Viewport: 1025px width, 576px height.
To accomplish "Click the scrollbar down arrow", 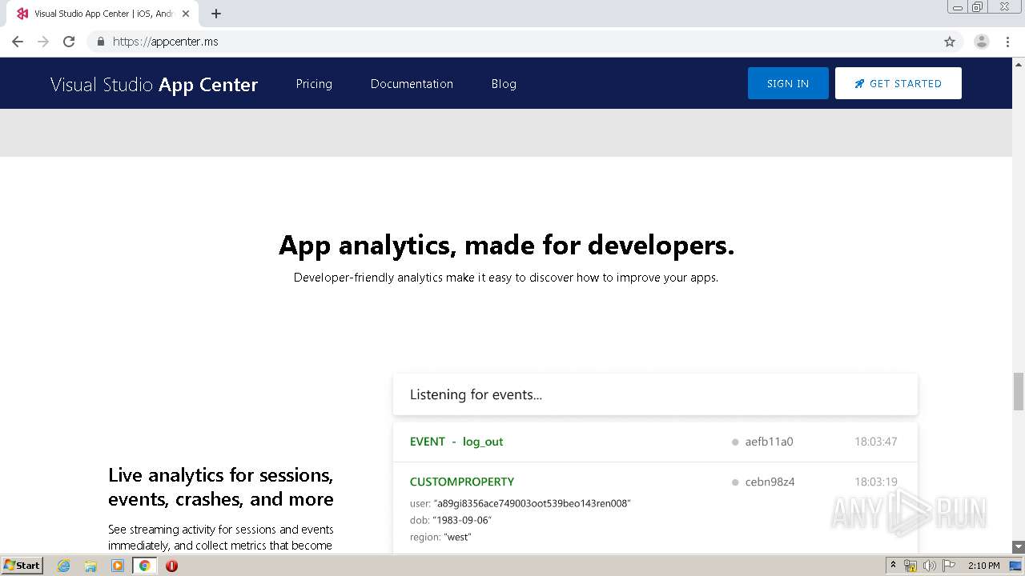I will pos(1019,547).
